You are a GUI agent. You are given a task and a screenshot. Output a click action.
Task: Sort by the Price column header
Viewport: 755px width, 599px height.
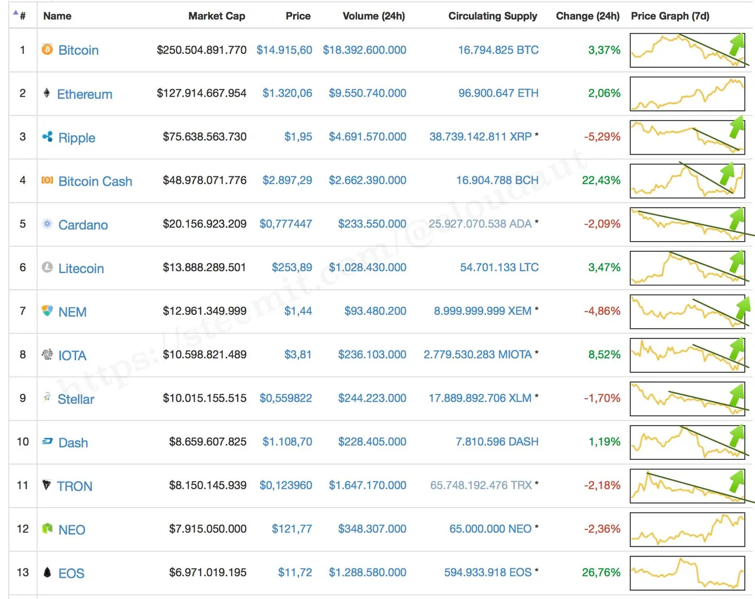click(298, 16)
